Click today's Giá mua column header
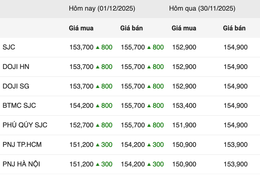This screenshot has width=260, height=178. (x=81, y=28)
